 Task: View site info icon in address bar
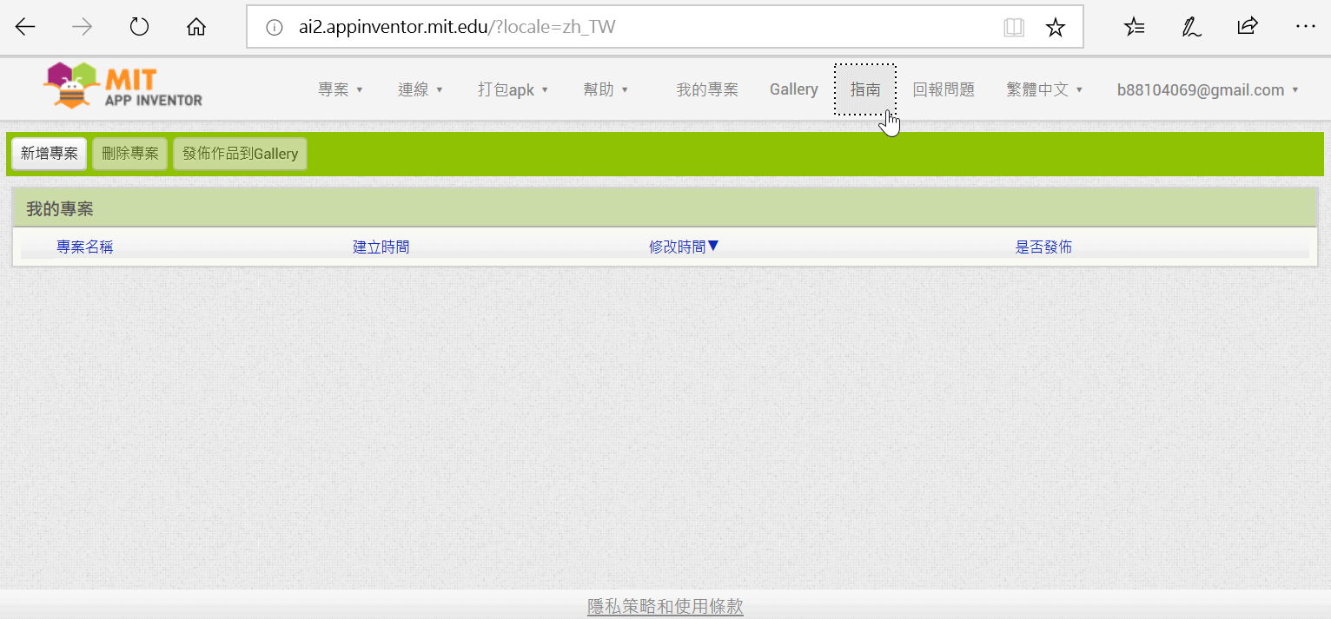(275, 28)
